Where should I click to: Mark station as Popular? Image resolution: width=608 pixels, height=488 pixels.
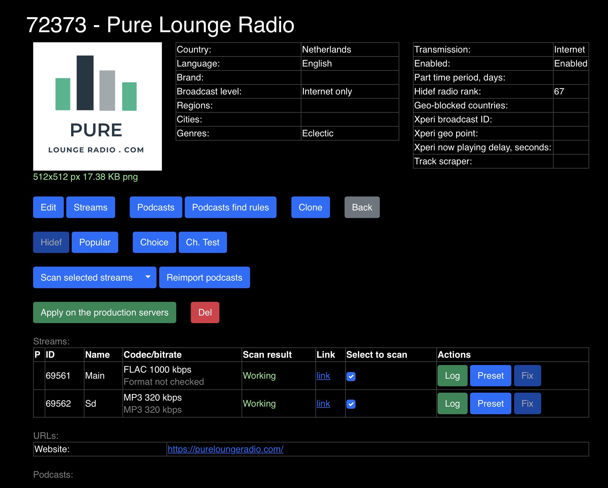[95, 242]
